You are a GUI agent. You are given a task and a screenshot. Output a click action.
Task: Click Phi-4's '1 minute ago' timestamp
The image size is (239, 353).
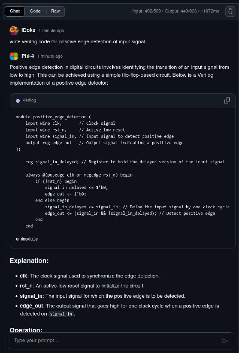coord(50,56)
